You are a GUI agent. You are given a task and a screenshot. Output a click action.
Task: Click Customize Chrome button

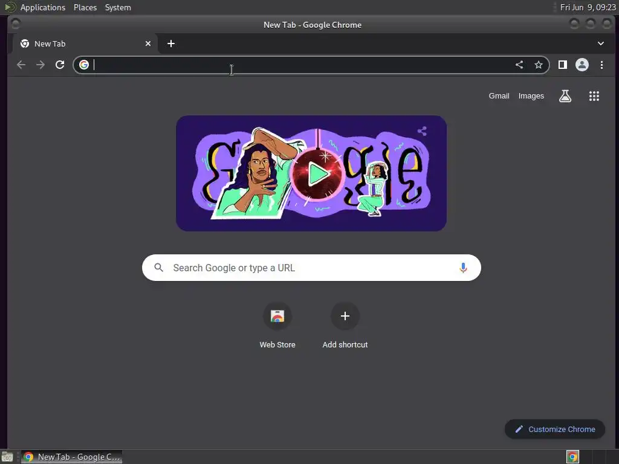(555, 430)
